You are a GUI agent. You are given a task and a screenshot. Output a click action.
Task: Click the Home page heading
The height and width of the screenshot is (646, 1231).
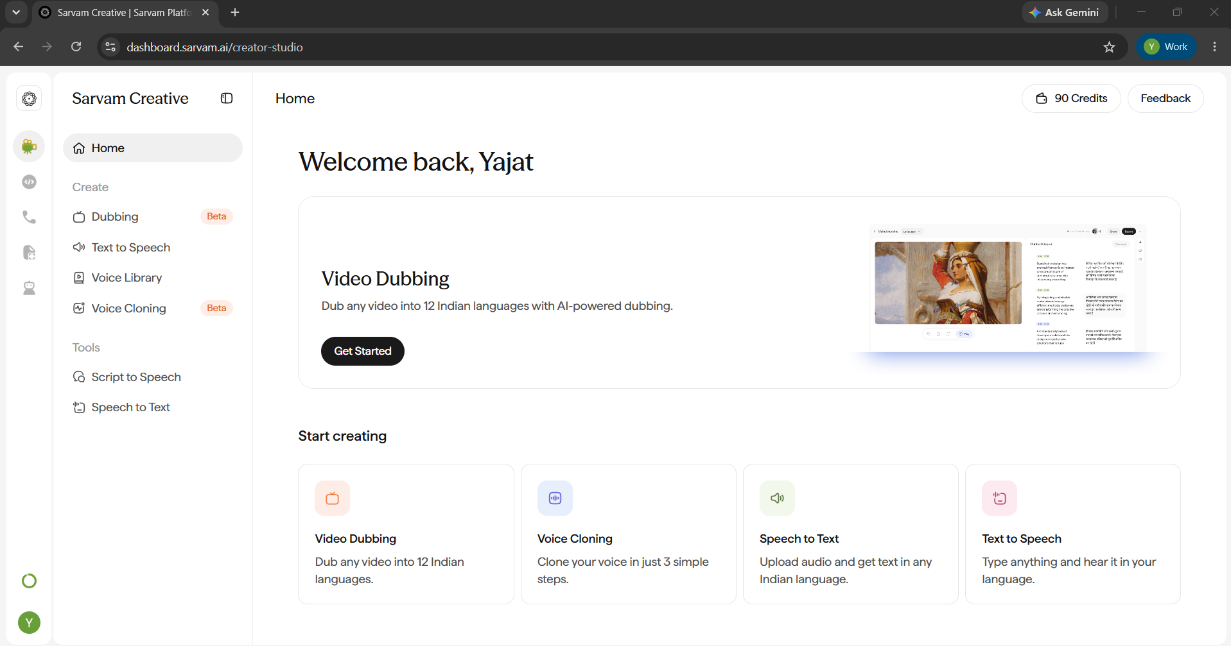point(295,98)
